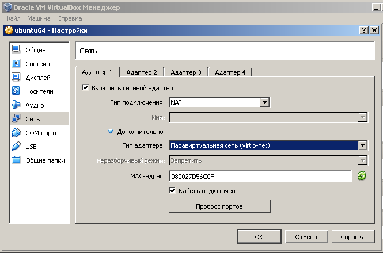Screen dimensions: 383x253
Task: Select Общие папки category label in sidebar
Action: click(45, 160)
